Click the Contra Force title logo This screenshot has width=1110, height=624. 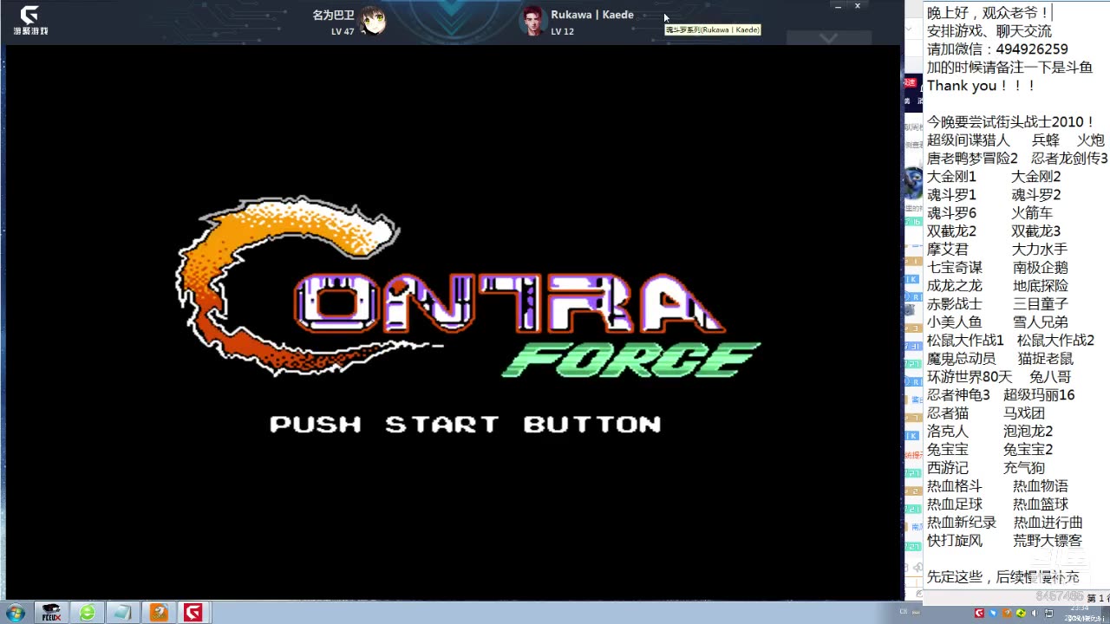(467, 288)
